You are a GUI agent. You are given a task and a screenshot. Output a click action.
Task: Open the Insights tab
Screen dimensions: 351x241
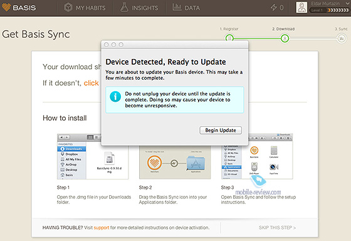(x=139, y=8)
